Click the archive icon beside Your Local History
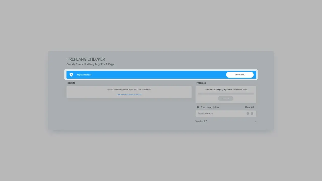 197,107
